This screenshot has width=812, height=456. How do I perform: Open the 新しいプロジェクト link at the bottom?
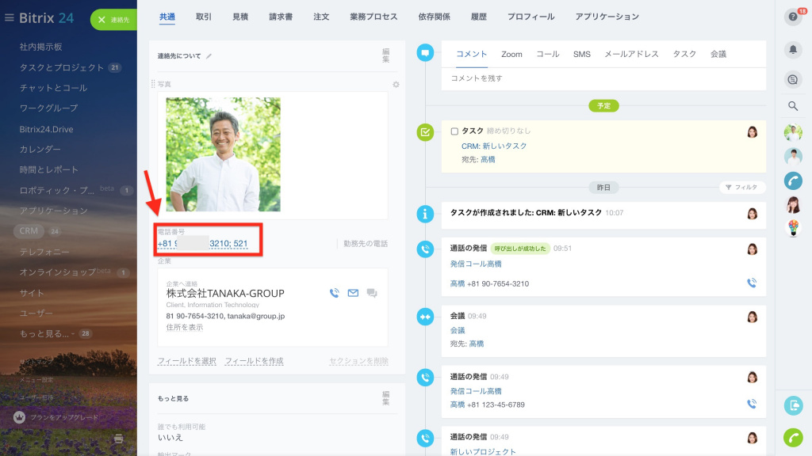click(x=483, y=451)
